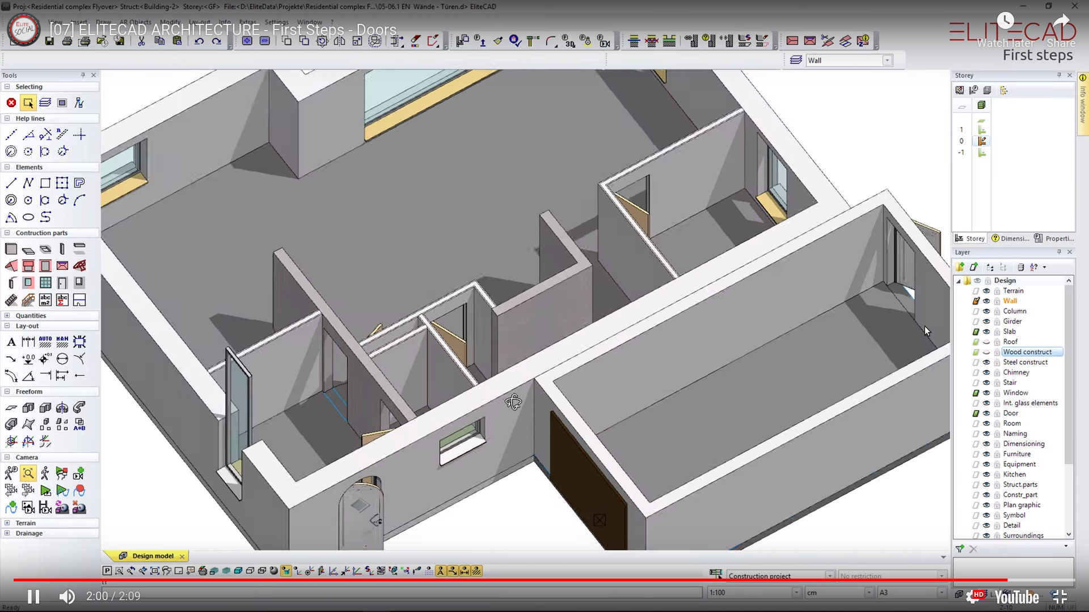1089x612 pixels.
Task: Switch to the Dimensi... tab
Action: [x=1010, y=239]
